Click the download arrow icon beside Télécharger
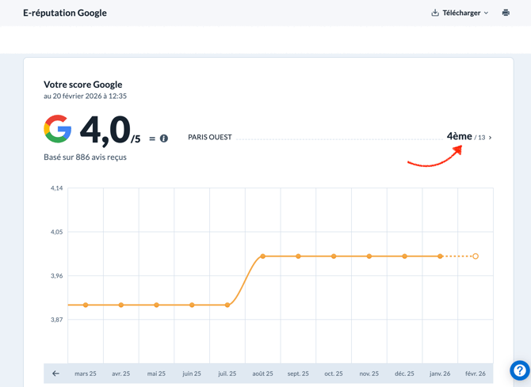 435,13
